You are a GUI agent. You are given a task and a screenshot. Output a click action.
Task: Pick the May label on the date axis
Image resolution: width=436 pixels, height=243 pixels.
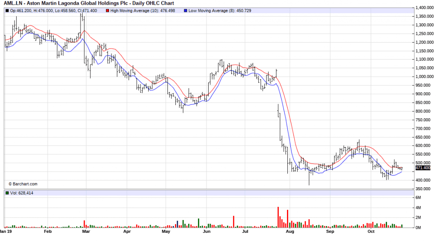[x=166, y=232]
